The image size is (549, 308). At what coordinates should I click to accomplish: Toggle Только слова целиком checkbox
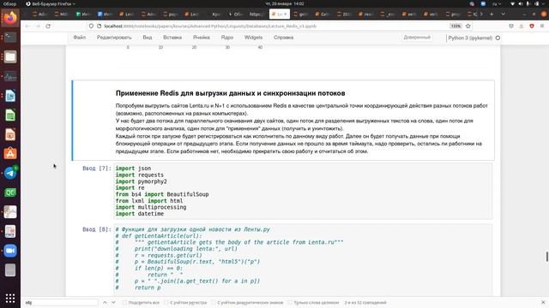[290, 302]
